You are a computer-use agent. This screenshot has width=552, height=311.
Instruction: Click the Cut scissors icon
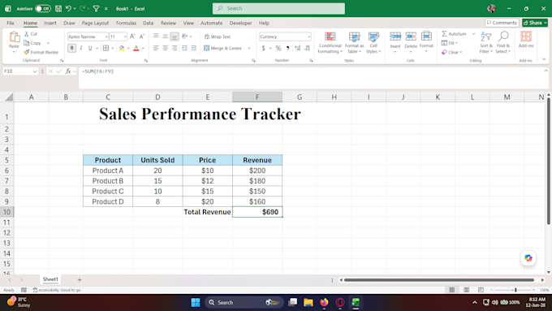point(27,34)
